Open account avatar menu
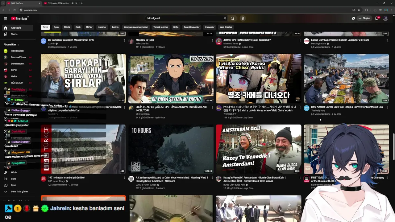 coord(385,18)
